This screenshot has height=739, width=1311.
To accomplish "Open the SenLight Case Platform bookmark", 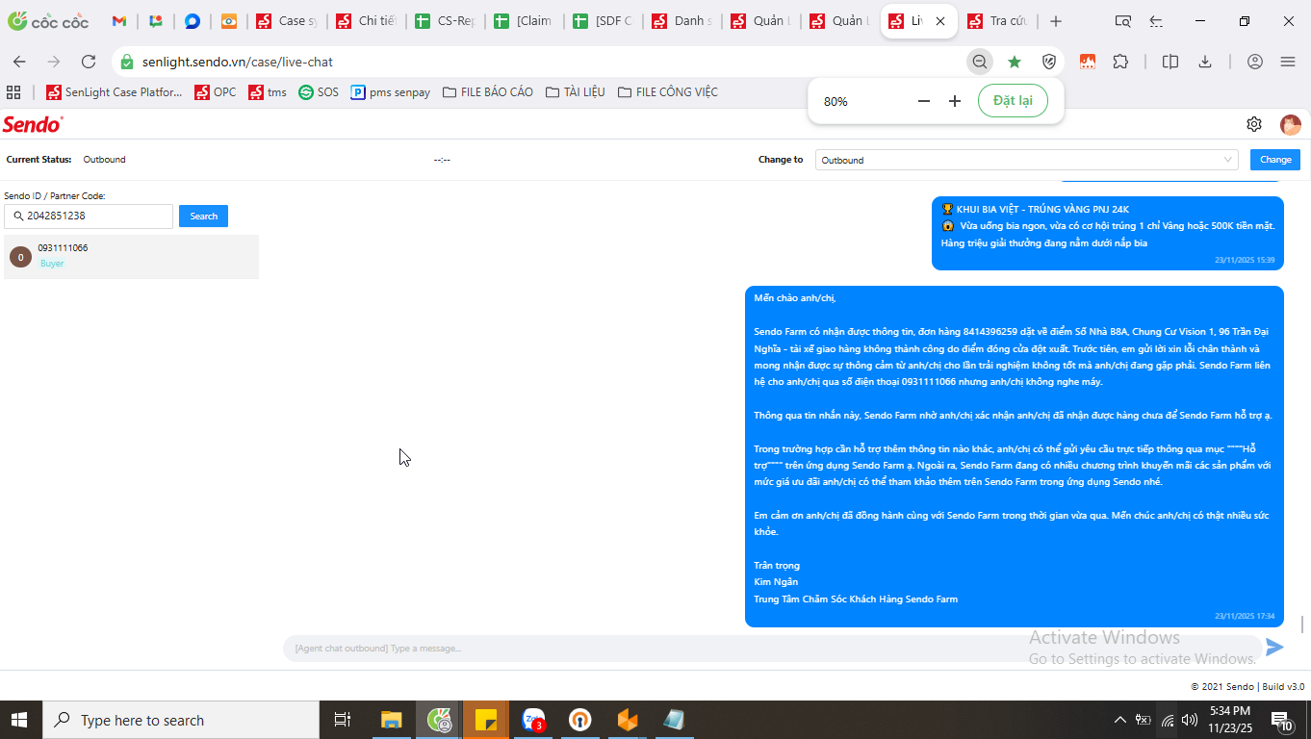I will click(114, 92).
